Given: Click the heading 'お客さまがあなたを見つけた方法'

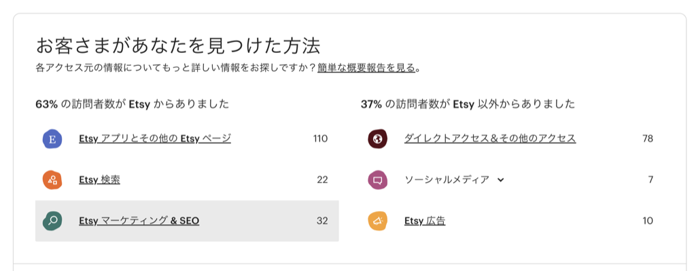Looking at the screenshot, I should [177, 46].
